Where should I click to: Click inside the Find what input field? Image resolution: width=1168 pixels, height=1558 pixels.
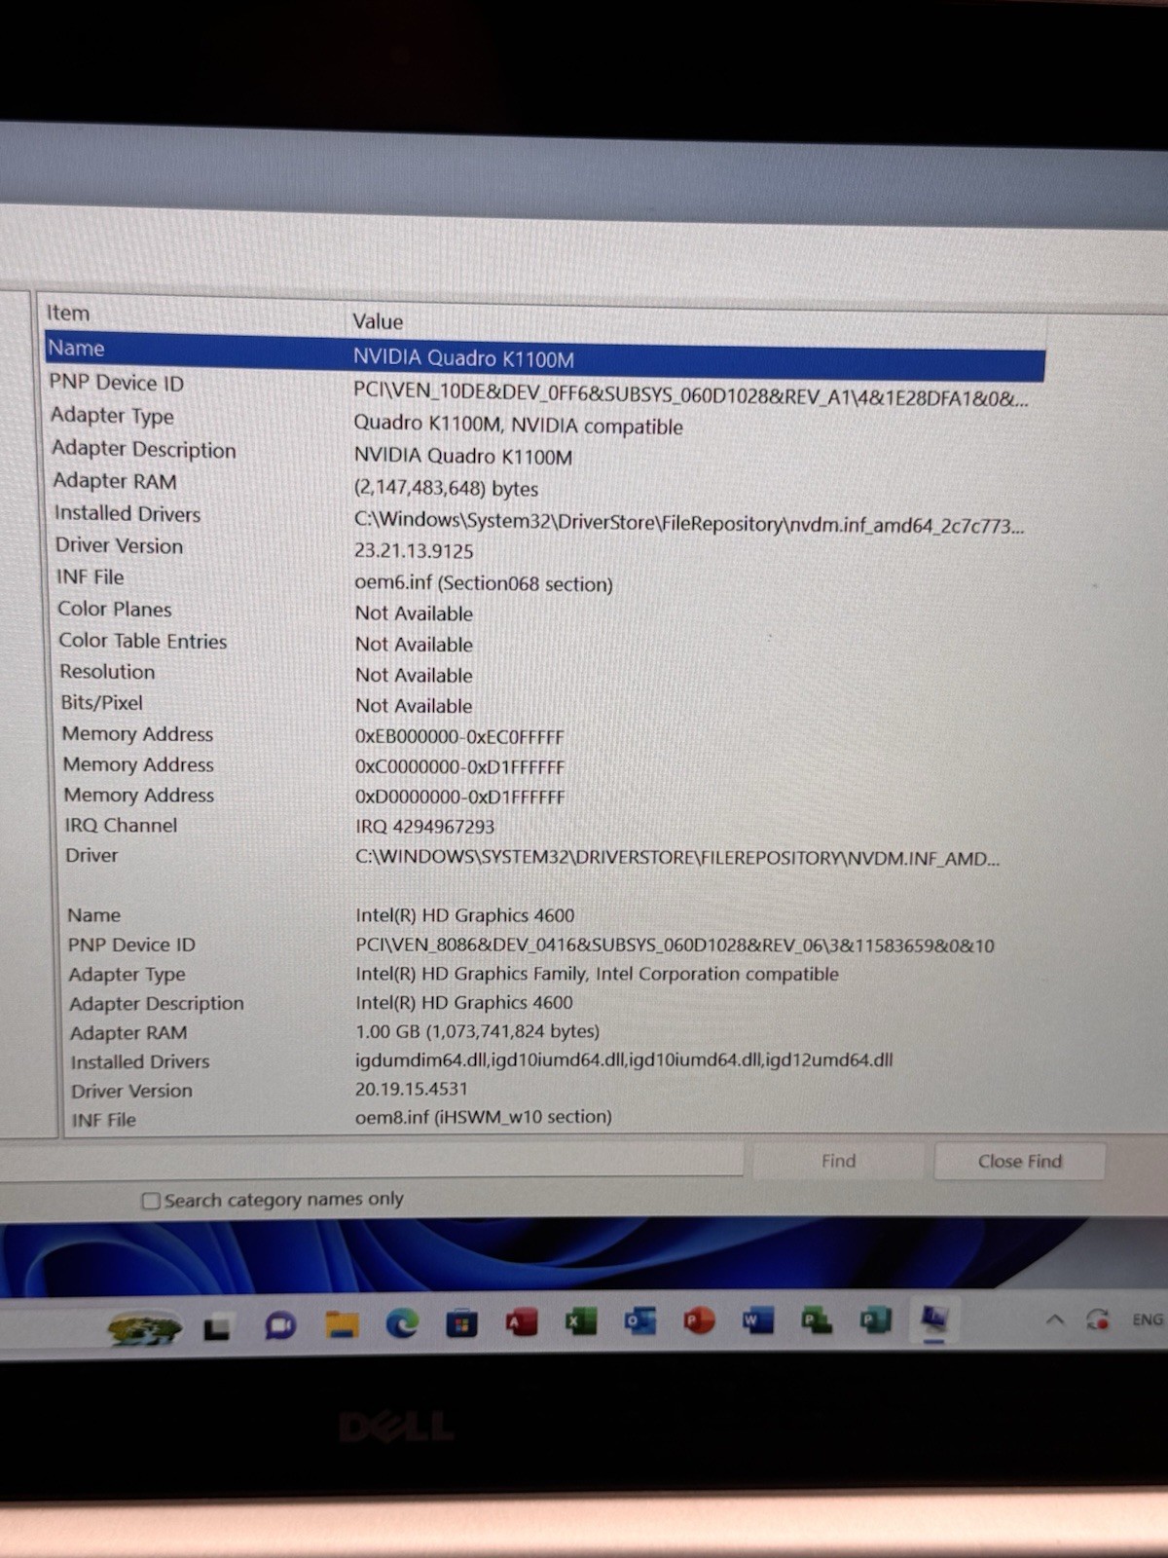[370, 1161]
